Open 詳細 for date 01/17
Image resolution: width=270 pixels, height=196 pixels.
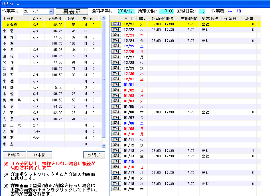(x=116, y=172)
